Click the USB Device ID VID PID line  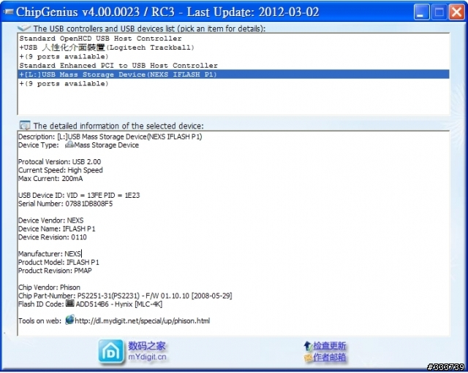point(79,195)
